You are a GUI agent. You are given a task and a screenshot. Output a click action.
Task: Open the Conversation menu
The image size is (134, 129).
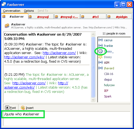(x=12, y=11)
